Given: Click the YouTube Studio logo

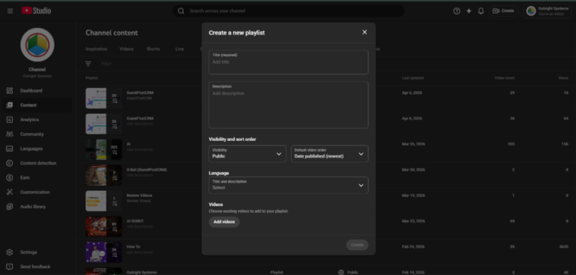Looking at the screenshot, I should pyautogui.click(x=36, y=10).
